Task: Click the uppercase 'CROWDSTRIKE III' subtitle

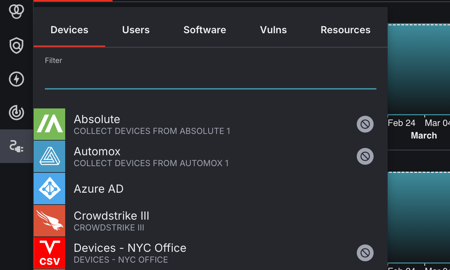Action: (x=109, y=228)
